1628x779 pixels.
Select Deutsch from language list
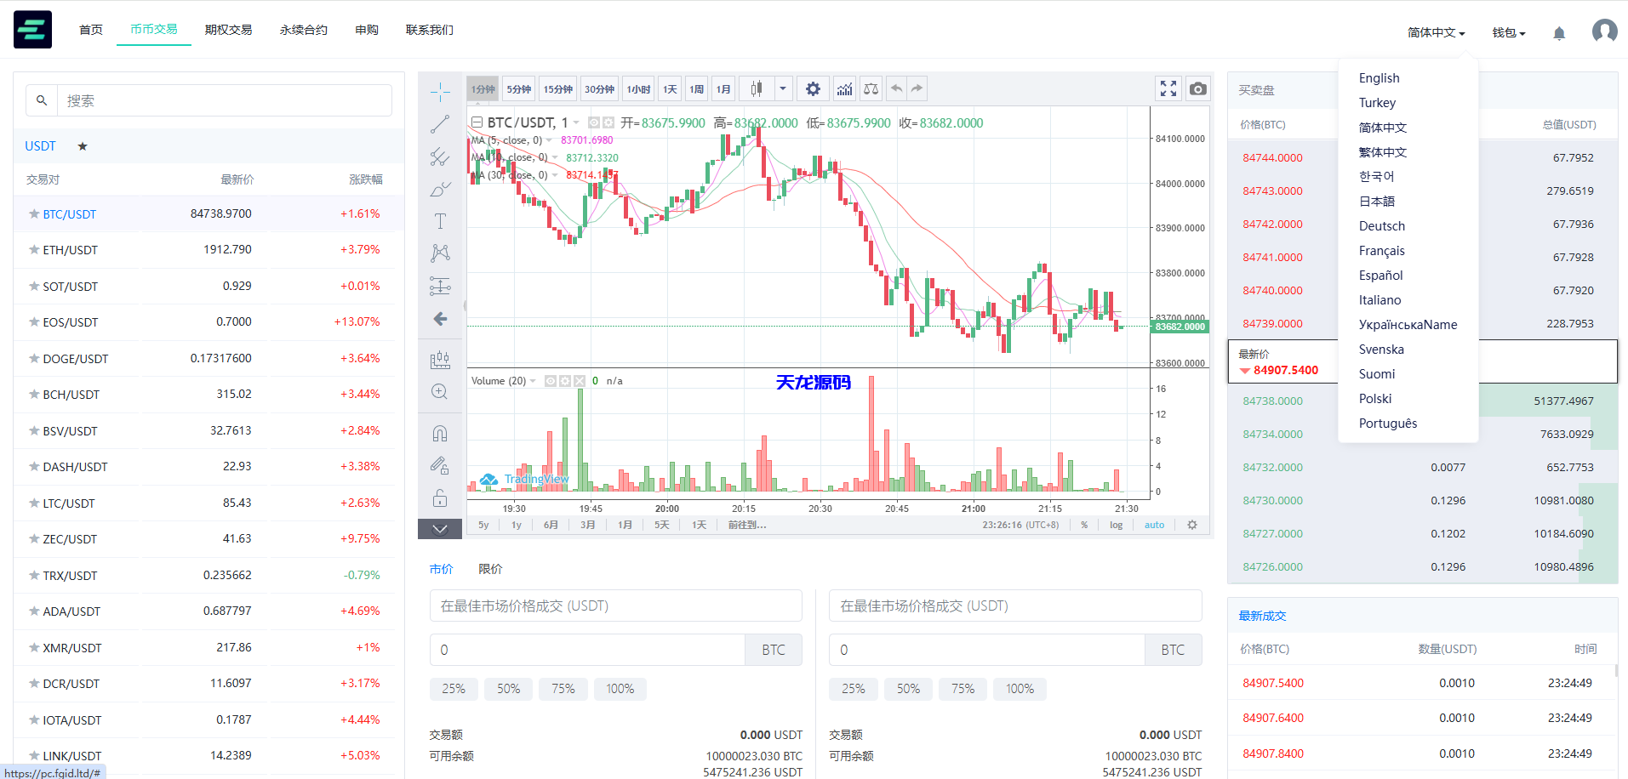tap(1381, 226)
